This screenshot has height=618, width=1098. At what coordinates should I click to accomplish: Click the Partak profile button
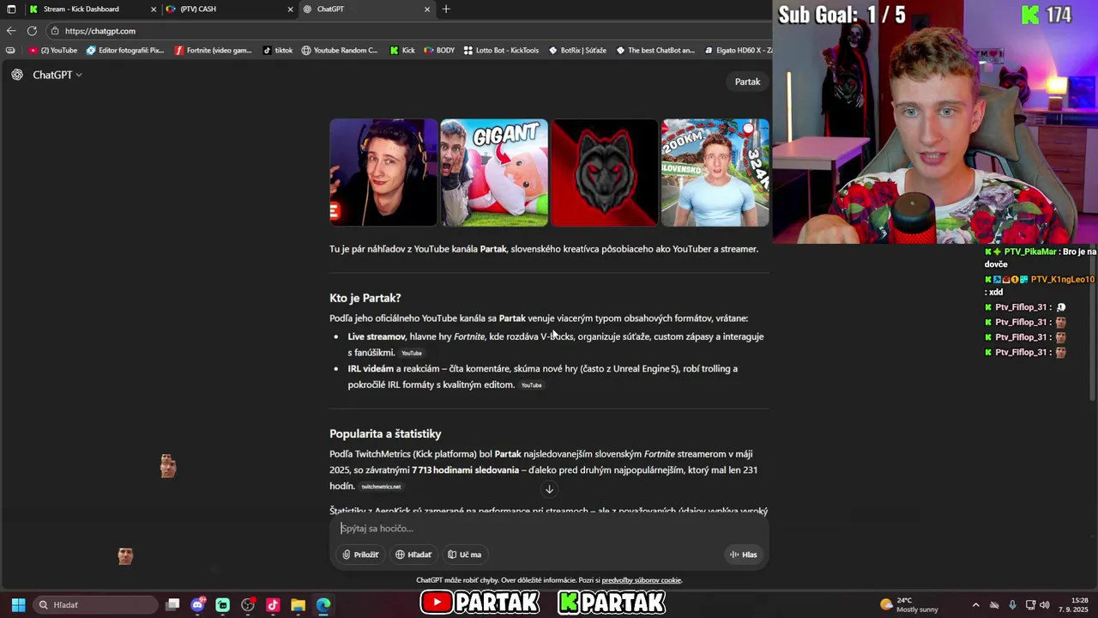(x=747, y=82)
